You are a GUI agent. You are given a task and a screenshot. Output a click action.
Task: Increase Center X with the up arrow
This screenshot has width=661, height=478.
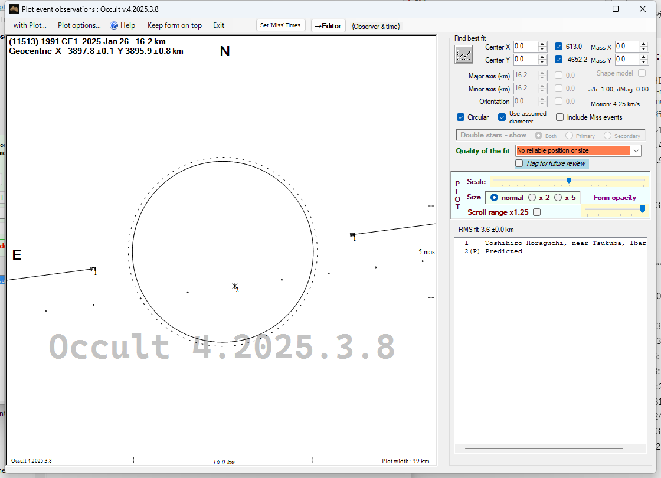(x=542, y=44)
